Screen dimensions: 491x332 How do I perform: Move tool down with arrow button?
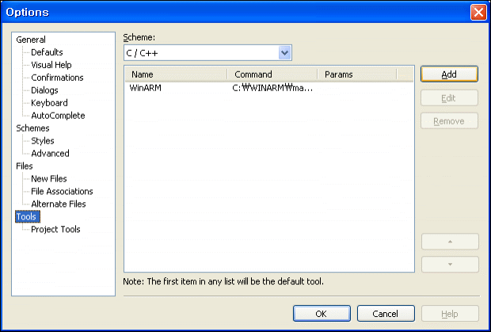click(450, 265)
